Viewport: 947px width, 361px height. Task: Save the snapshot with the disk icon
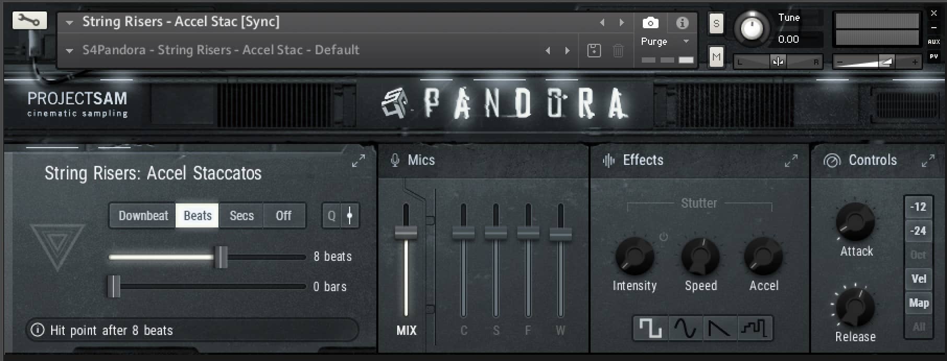click(594, 51)
